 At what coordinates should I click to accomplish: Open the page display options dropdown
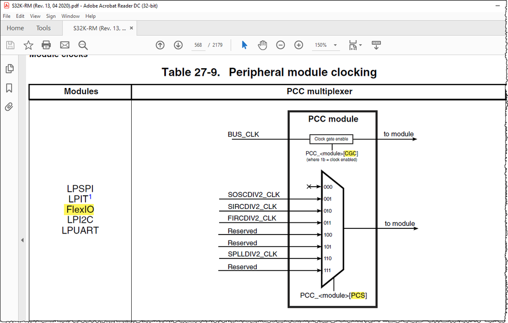click(x=354, y=45)
